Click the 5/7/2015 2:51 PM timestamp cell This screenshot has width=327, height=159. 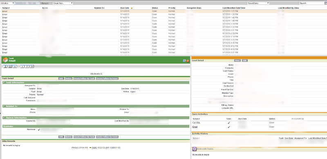pos(230,31)
